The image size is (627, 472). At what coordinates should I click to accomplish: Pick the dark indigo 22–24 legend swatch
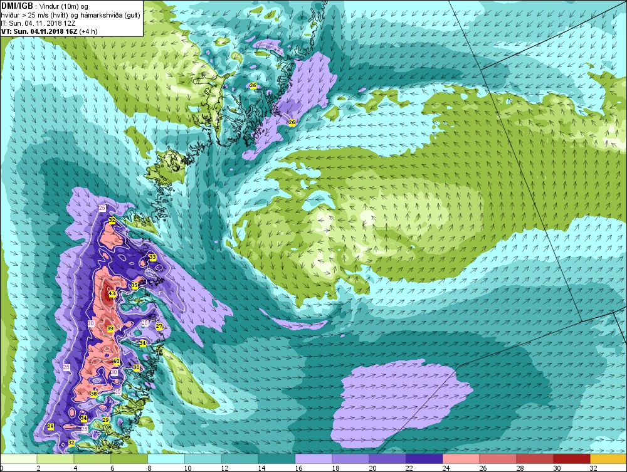coord(424,458)
